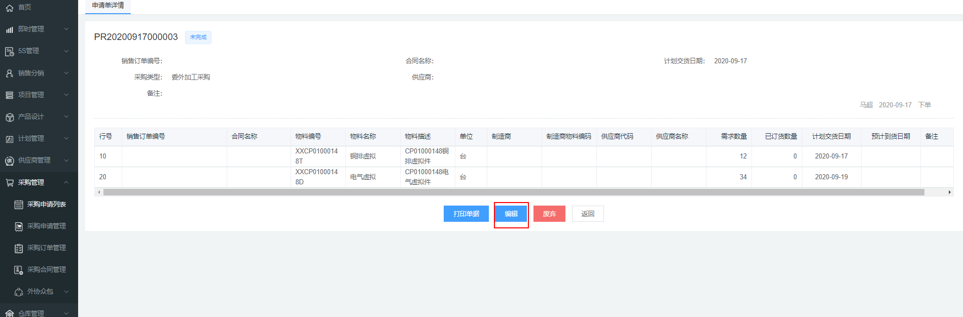Screen dimensions: 963x317
Task: Expand the 计划管理 menu chevron
Action: tap(66, 138)
